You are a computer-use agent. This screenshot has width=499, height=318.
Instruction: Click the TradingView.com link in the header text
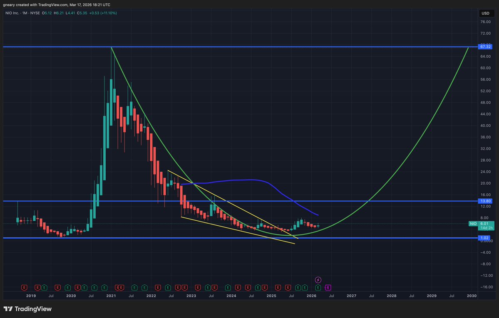pos(53,5)
